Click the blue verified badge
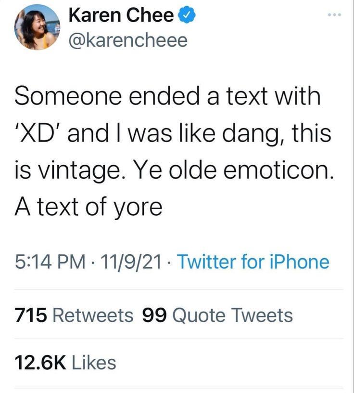Image resolution: width=354 pixels, height=393 pixels. tap(187, 16)
